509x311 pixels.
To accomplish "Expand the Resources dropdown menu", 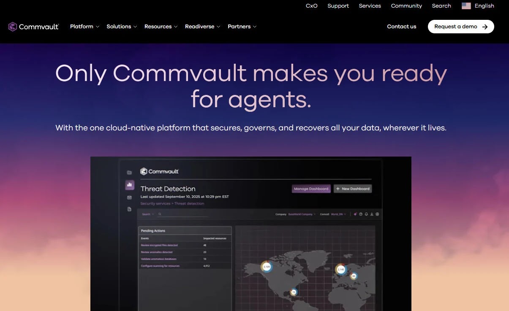I will tap(161, 27).
